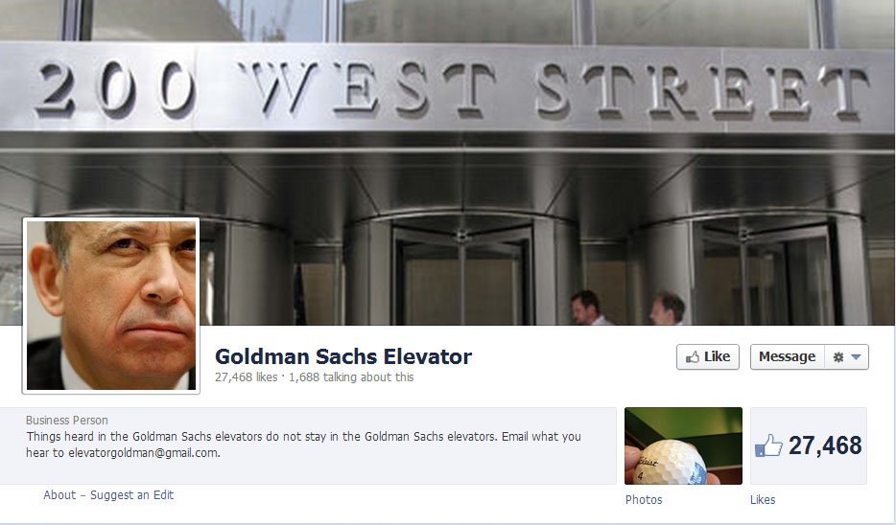
Task: Open the gear settings icon beside Message
Action: pyautogui.click(x=838, y=357)
